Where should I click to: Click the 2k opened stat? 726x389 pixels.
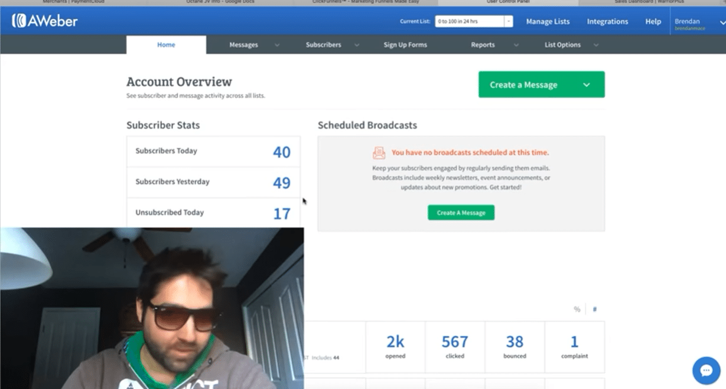395,346
